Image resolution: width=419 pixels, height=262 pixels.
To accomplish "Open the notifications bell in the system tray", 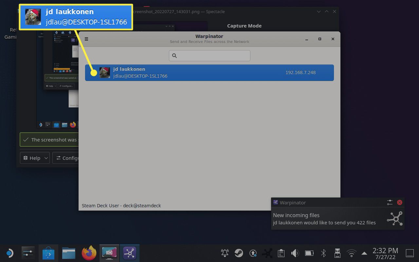I will click(x=225, y=253).
